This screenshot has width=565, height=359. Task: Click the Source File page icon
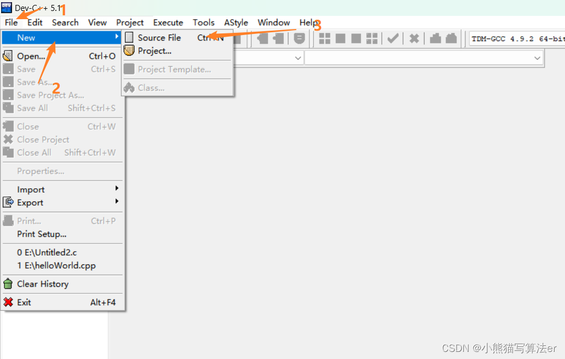(x=129, y=37)
